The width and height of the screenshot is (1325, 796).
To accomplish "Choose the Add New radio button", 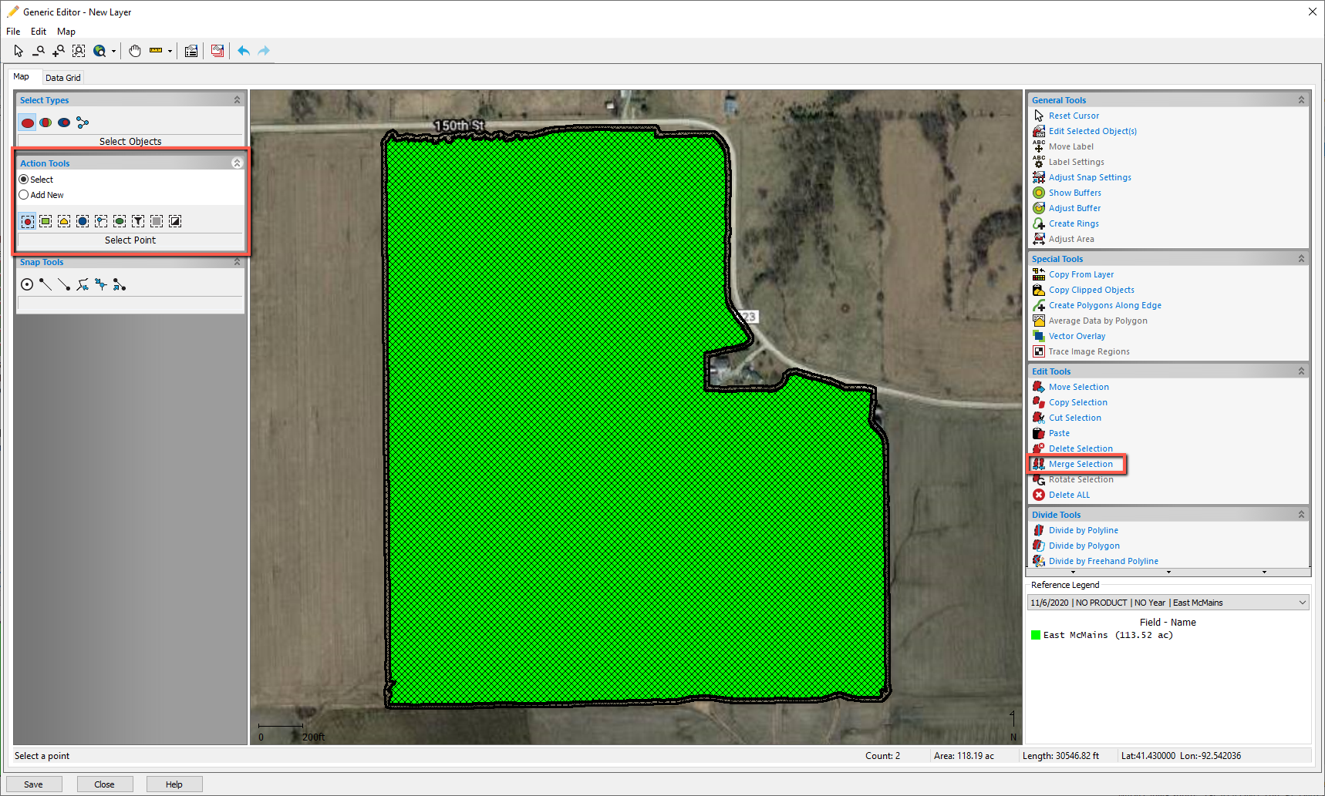I will pyautogui.click(x=24, y=195).
